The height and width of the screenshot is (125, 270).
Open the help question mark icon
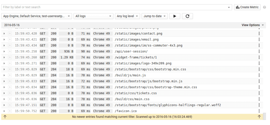pos(264,7)
